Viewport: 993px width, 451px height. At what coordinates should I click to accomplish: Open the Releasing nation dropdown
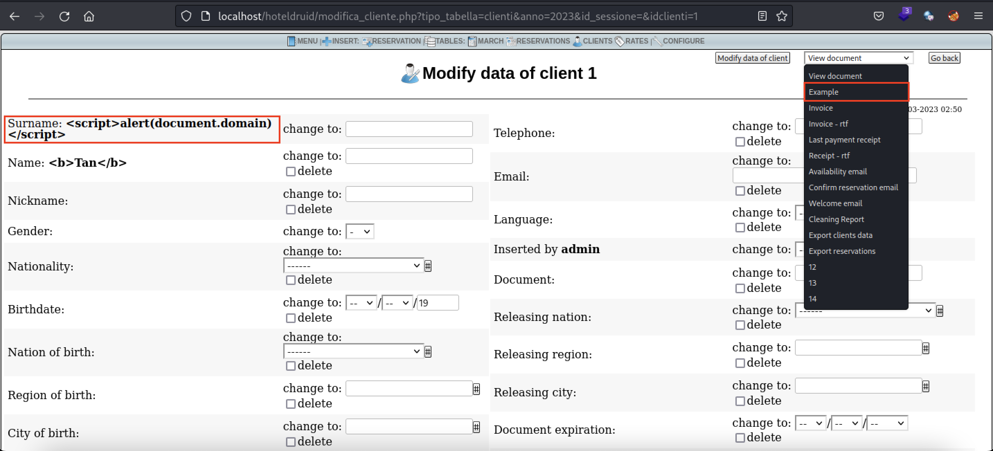(x=865, y=311)
